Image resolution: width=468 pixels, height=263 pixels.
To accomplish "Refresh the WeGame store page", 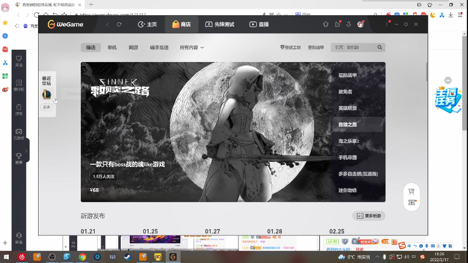I will 119,25.
